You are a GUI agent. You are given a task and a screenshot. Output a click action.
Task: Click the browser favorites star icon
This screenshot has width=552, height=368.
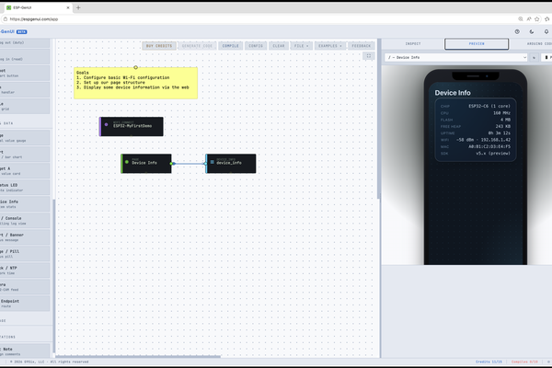coord(537,19)
